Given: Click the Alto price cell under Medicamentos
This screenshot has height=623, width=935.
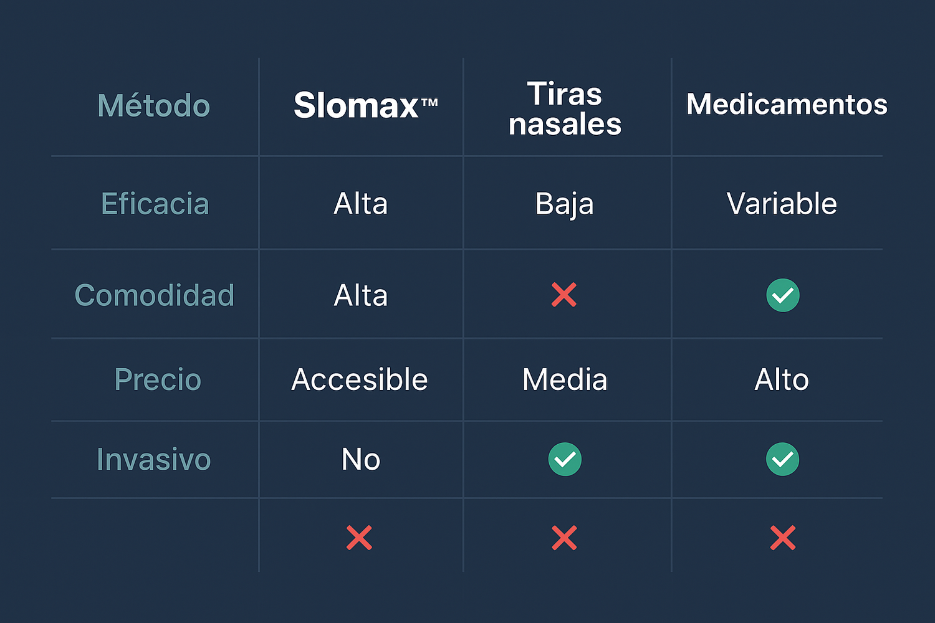Looking at the screenshot, I should tap(782, 379).
